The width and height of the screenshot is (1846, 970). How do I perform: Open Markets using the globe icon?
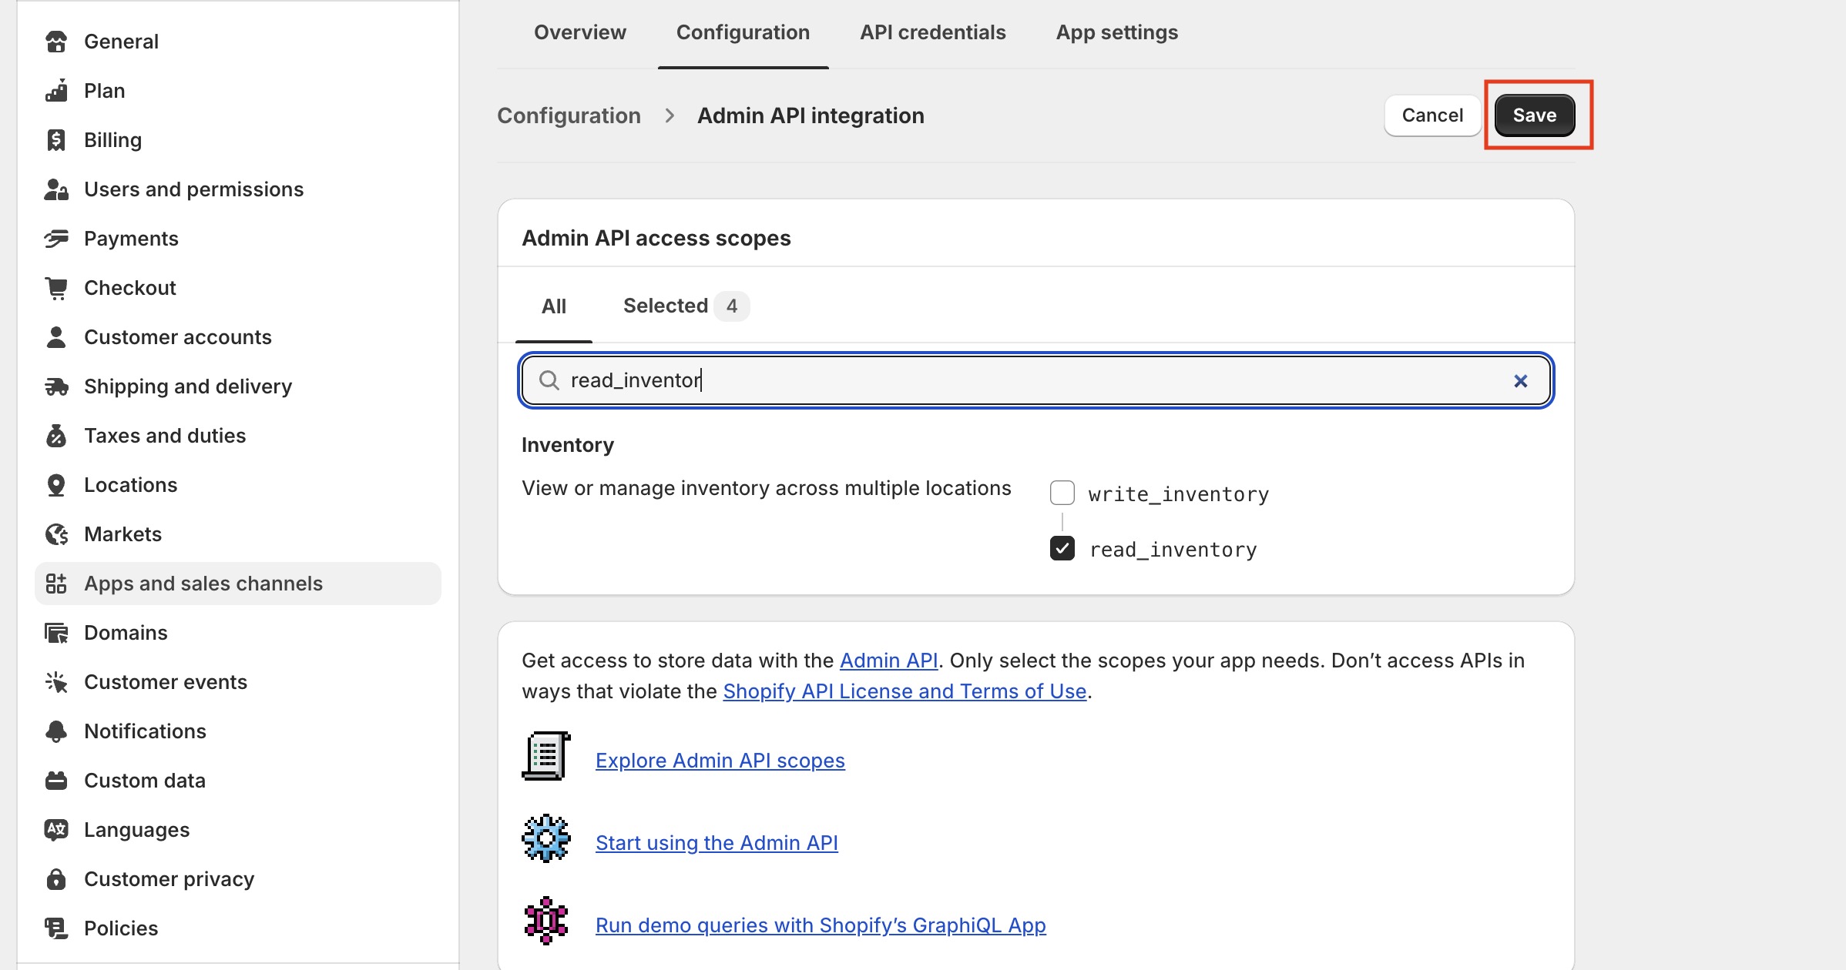pos(56,534)
